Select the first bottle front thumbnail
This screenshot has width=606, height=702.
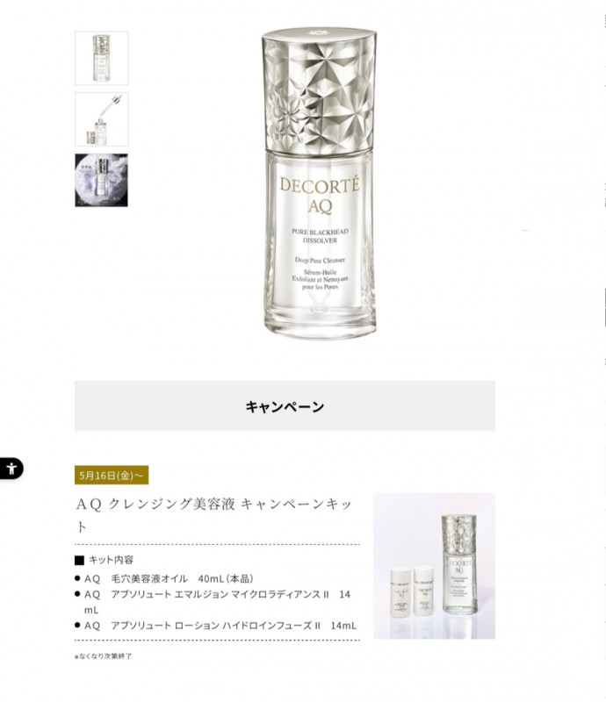pyautogui.click(x=101, y=58)
